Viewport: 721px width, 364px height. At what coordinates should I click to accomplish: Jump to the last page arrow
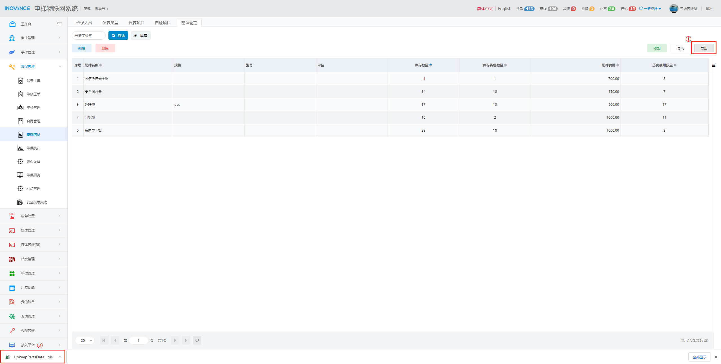[186, 340]
